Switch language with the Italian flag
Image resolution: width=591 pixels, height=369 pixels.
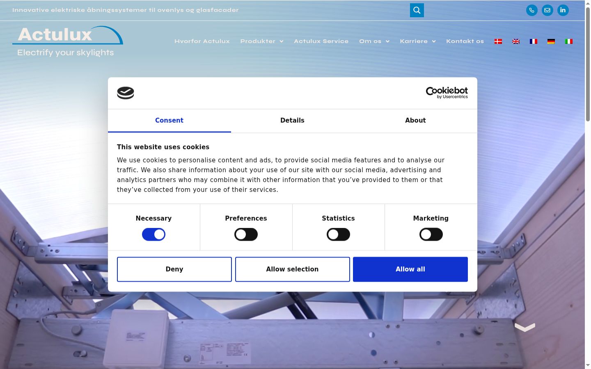[569, 41]
